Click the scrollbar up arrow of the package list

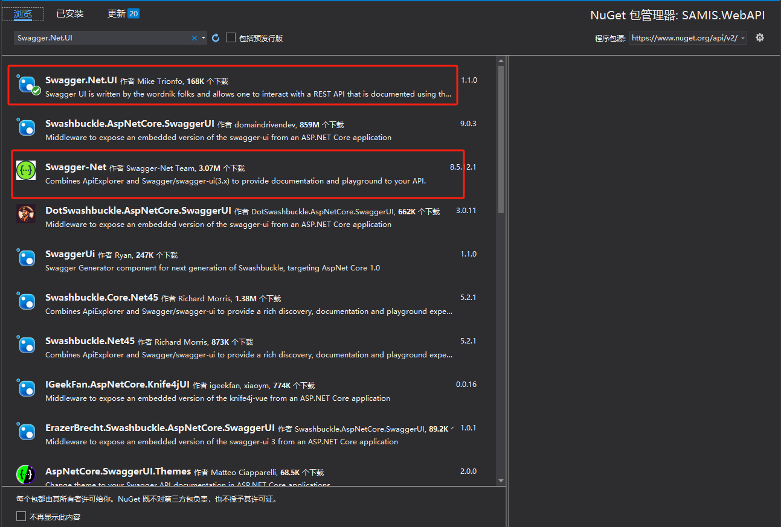tap(501, 60)
